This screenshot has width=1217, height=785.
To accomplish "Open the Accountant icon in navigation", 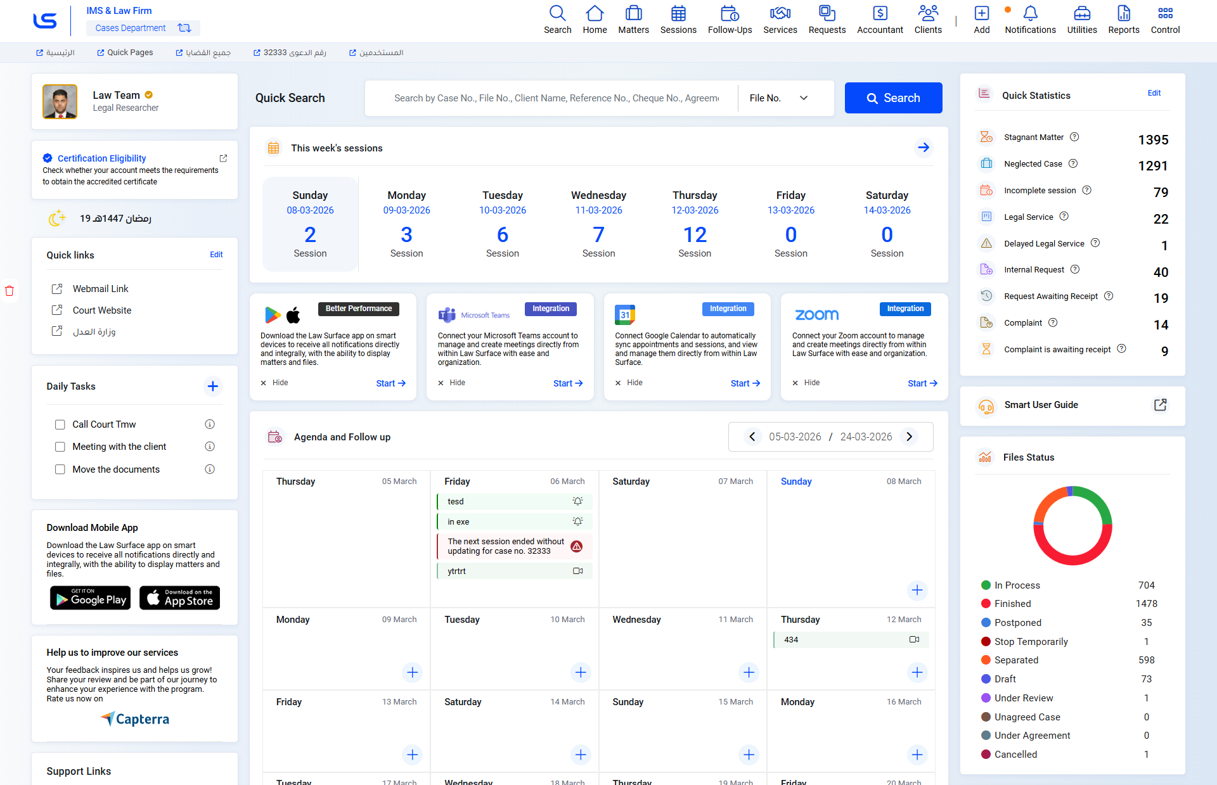I will coord(880,14).
